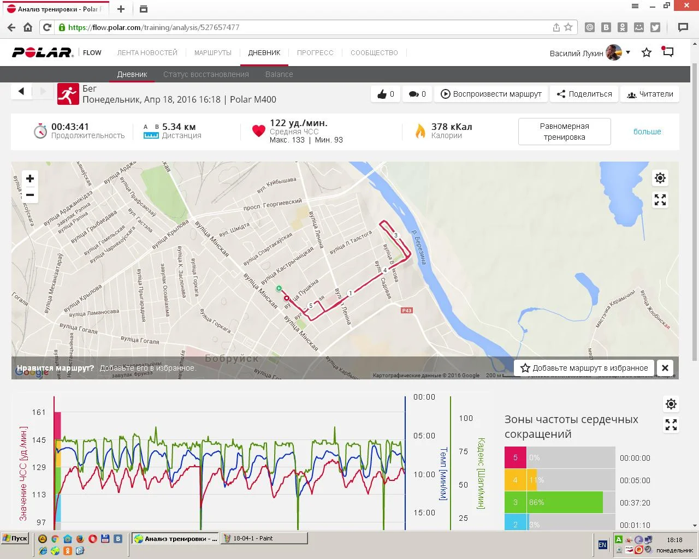Open the notifications icon in header
The width and height of the screenshot is (699, 559).
pyautogui.click(x=668, y=52)
